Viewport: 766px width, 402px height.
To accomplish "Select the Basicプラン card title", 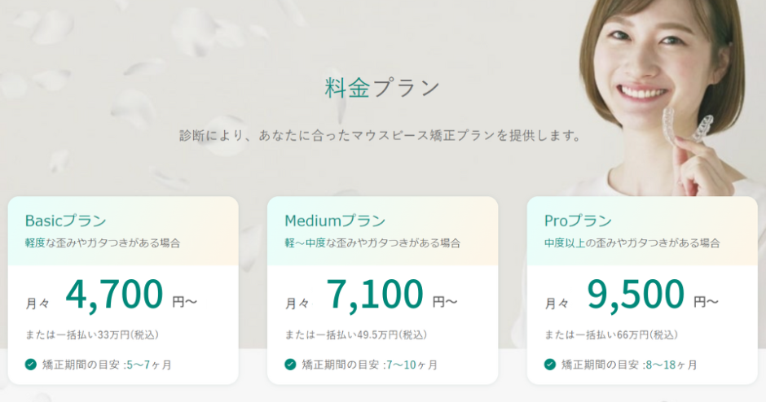I will click(65, 221).
